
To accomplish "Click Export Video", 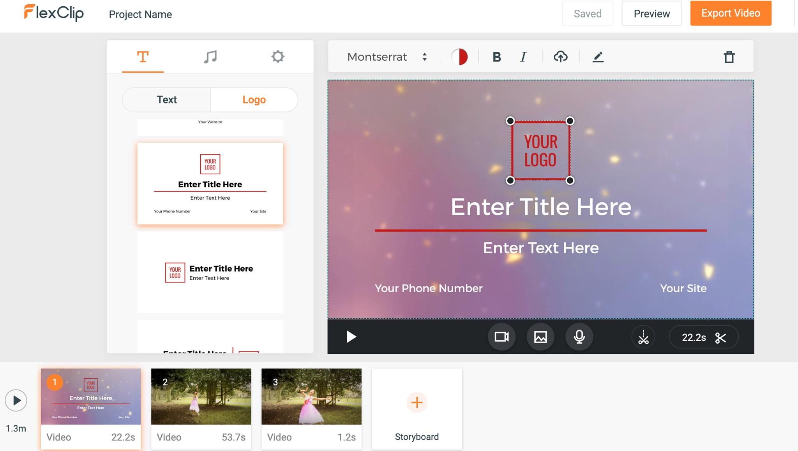I will 731,13.
